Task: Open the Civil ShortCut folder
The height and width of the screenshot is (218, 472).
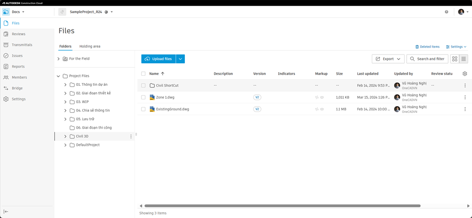Action: (x=167, y=85)
